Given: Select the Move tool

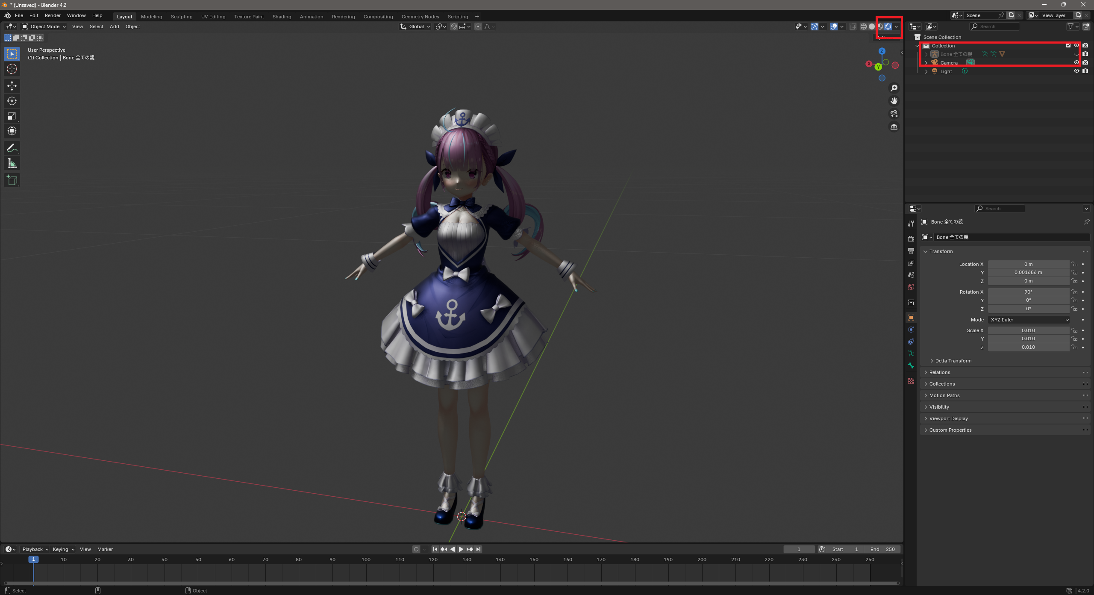Looking at the screenshot, I should [12, 86].
